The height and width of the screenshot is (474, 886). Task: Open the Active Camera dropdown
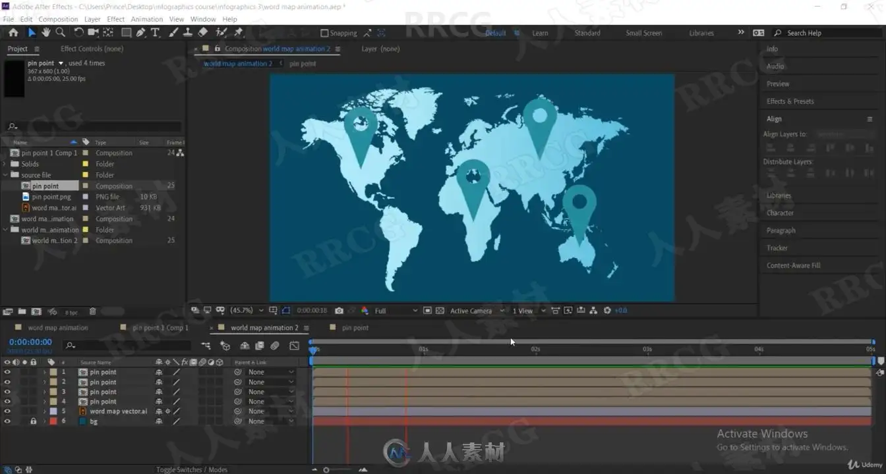point(477,311)
